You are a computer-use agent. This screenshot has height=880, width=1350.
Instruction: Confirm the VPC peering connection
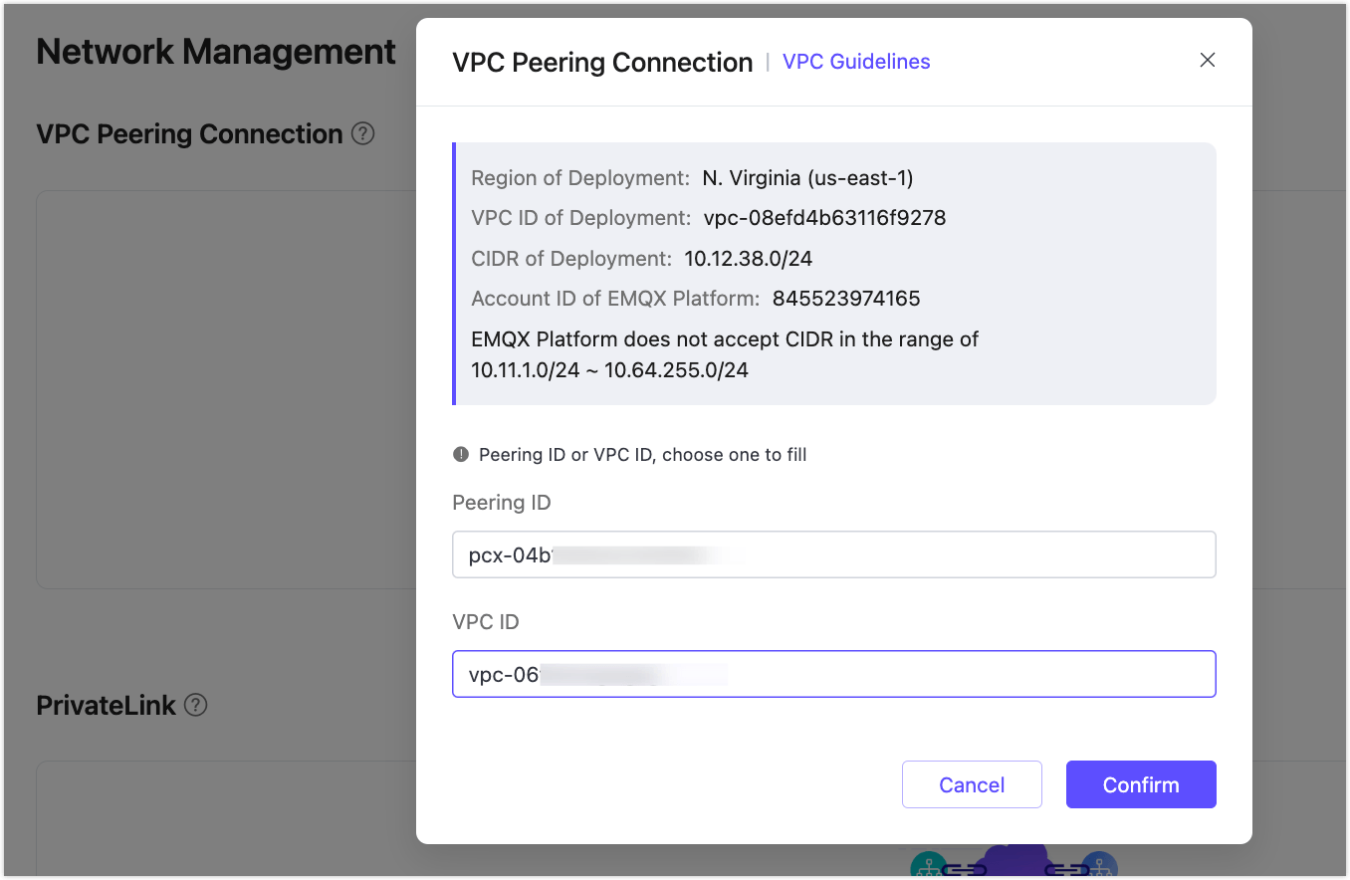click(1141, 784)
